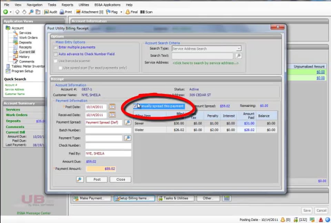
Task: Open the dropdown next to green back arrow
Action: (x=11, y=12)
